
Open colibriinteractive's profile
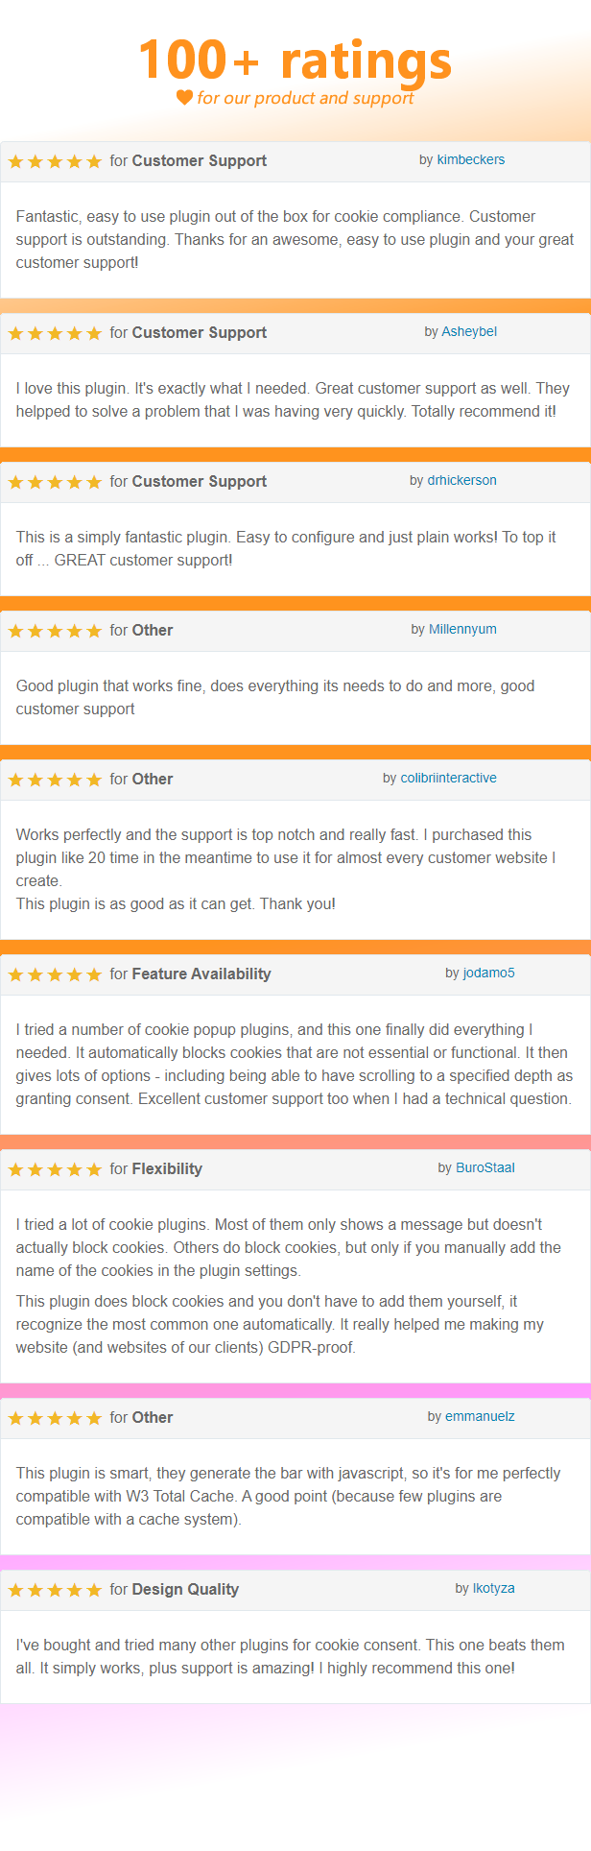point(448,779)
